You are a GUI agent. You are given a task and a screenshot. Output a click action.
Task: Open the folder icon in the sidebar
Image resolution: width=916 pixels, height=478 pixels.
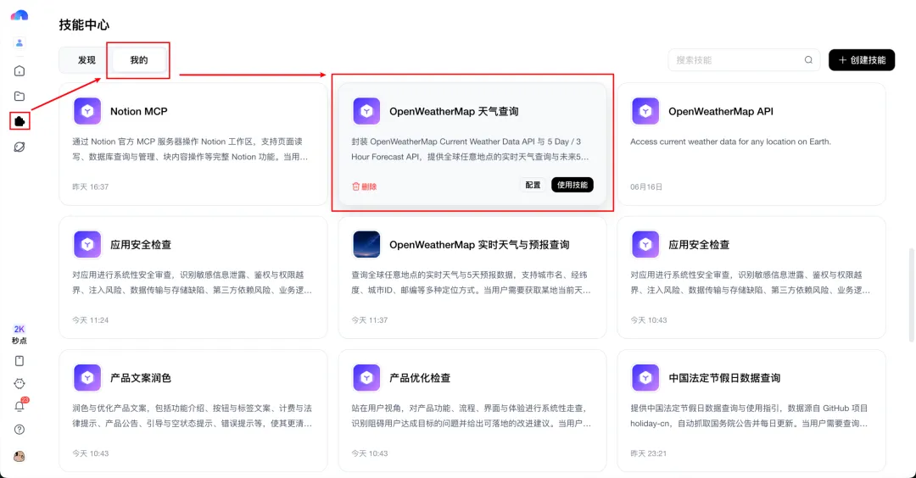pos(20,97)
